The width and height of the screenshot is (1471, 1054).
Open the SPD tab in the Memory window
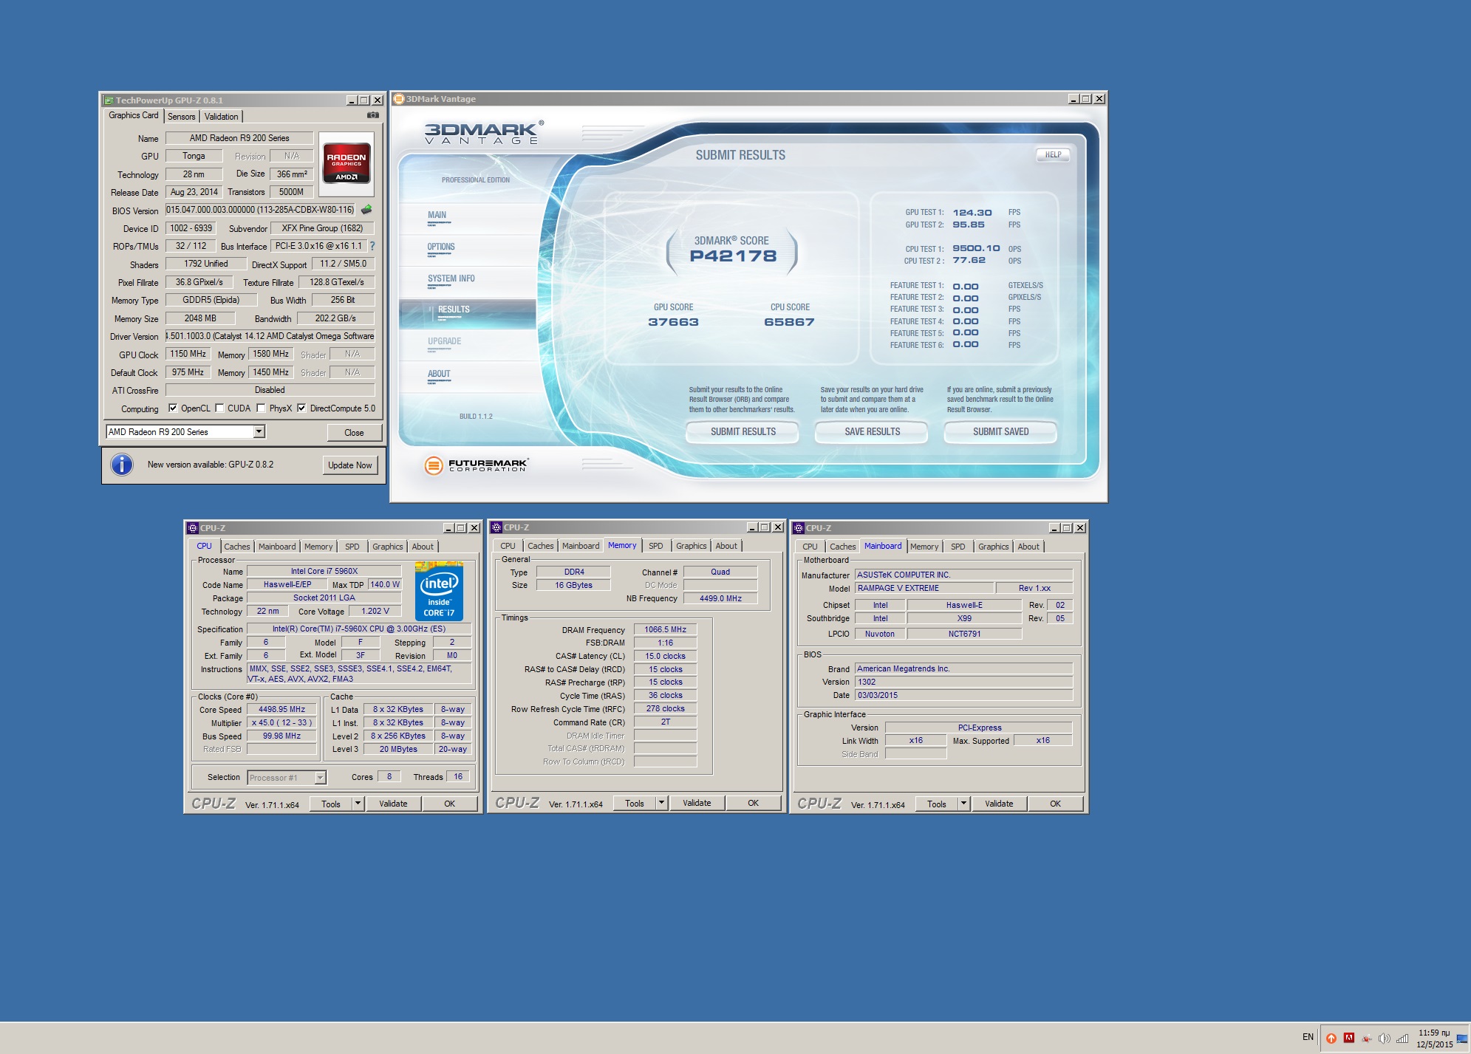[656, 546]
